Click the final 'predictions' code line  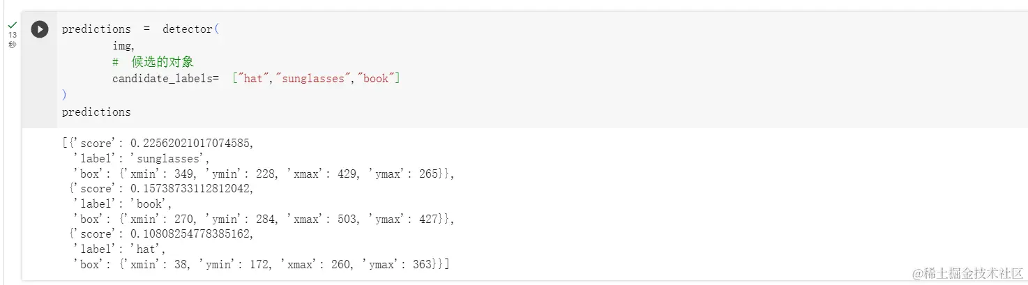pos(96,111)
